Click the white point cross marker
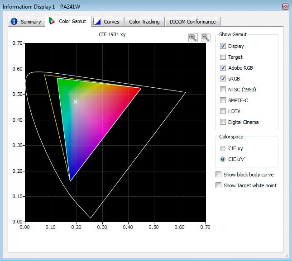Viewport: 292px width, 261px height. [x=76, y=102]
